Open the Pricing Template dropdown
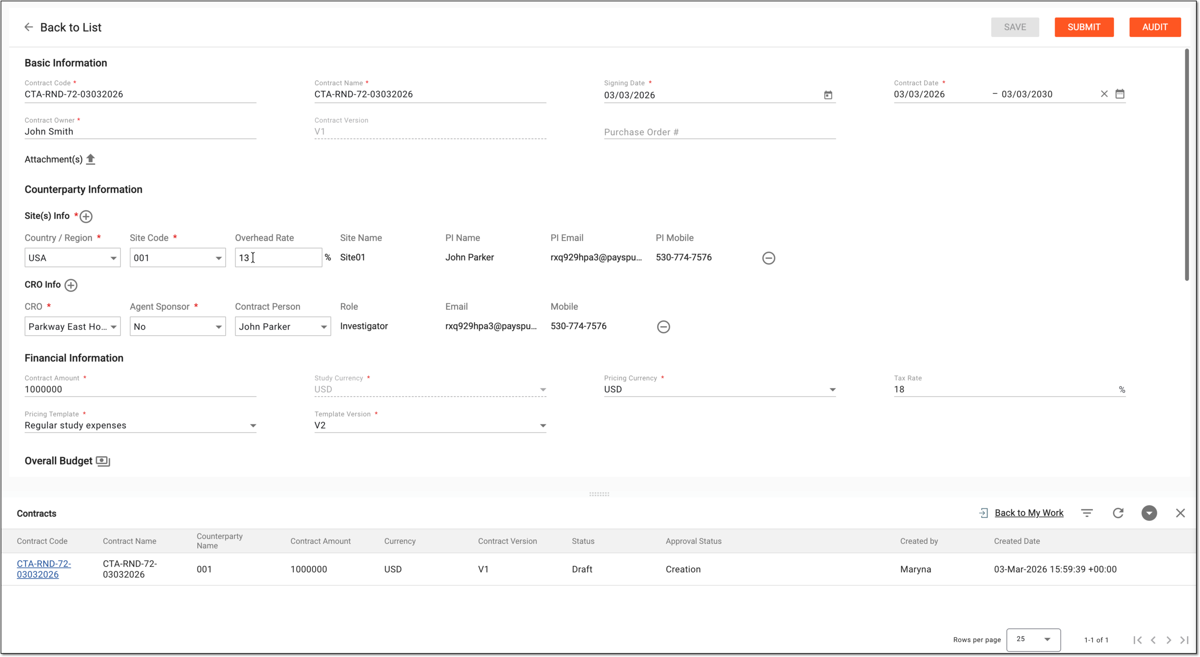Screen dimensions: 1200x657 [x=140, y=426]
